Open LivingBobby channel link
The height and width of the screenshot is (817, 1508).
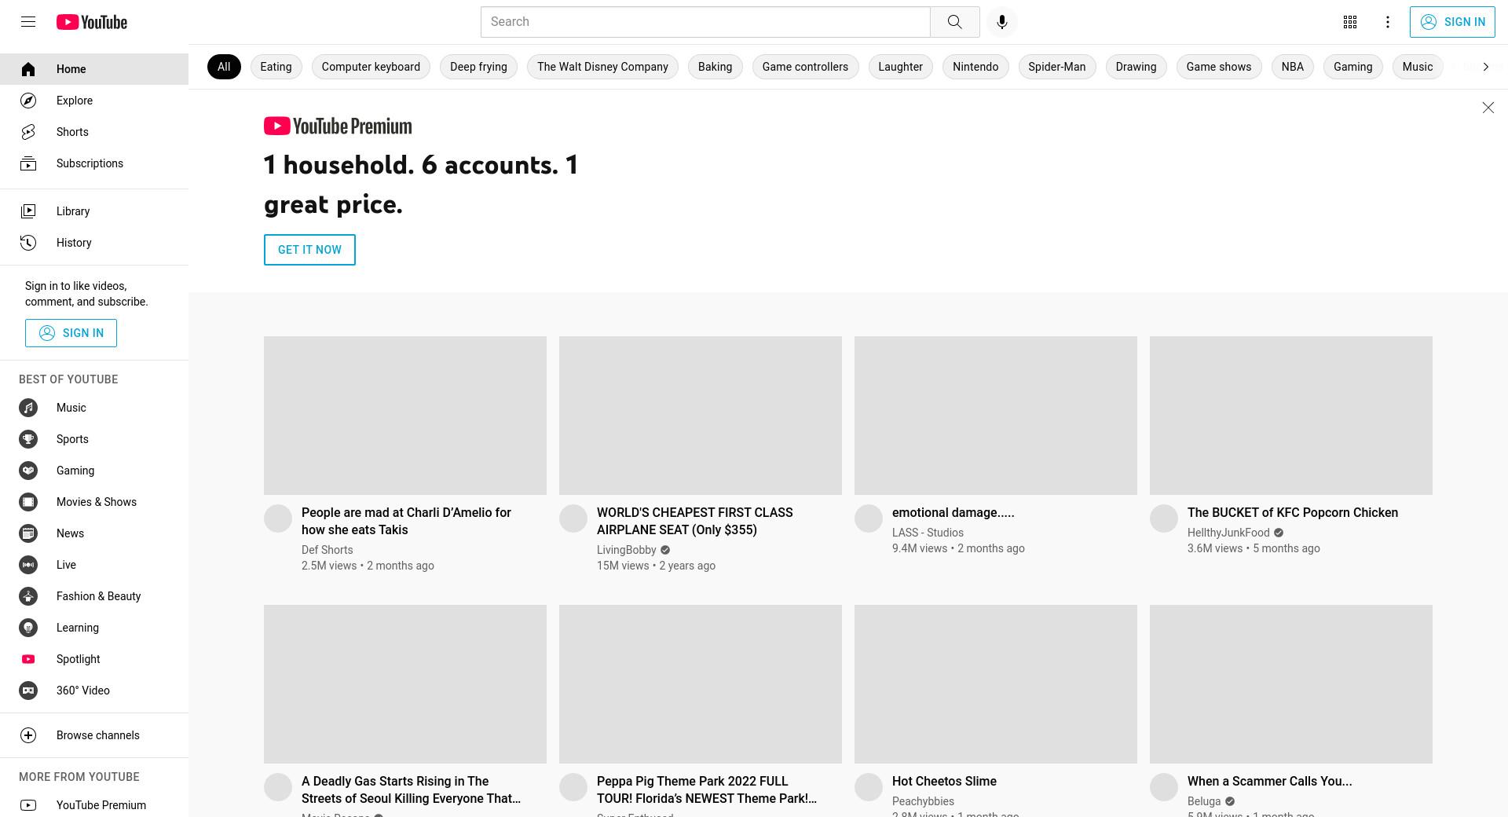[627, 550]
